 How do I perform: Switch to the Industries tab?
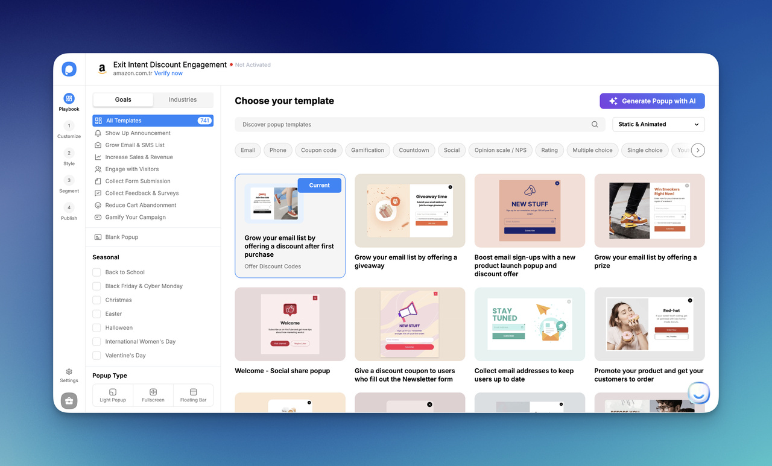[x=182, y=99]
